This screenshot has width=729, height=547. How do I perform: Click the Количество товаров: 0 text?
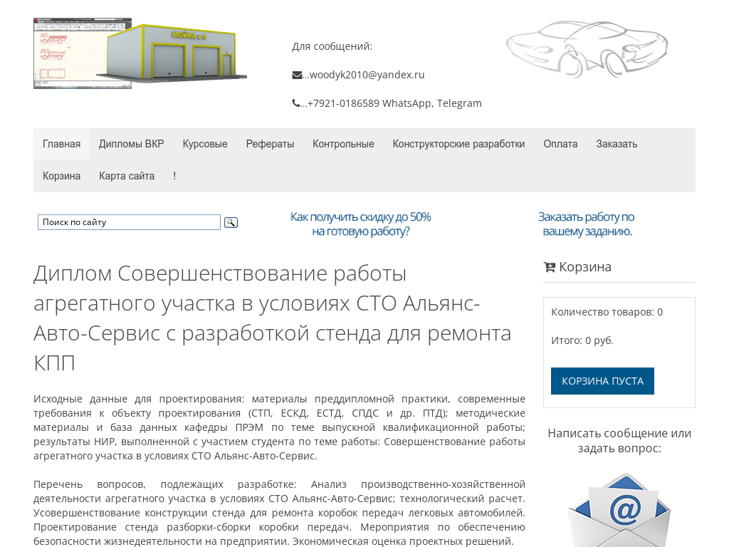click(x=607, y=312)
